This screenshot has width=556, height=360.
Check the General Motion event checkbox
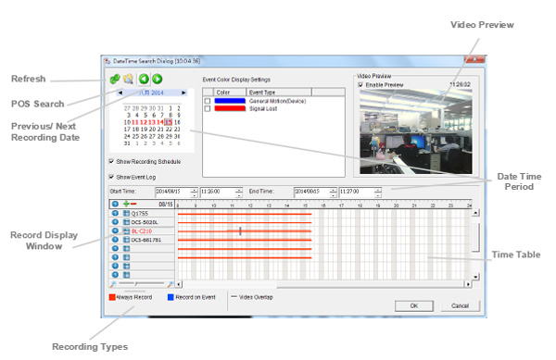[x=208, y=101]
